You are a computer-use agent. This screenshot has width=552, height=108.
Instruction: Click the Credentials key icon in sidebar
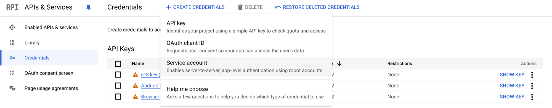pyautogui.click(x=12, y=58)
